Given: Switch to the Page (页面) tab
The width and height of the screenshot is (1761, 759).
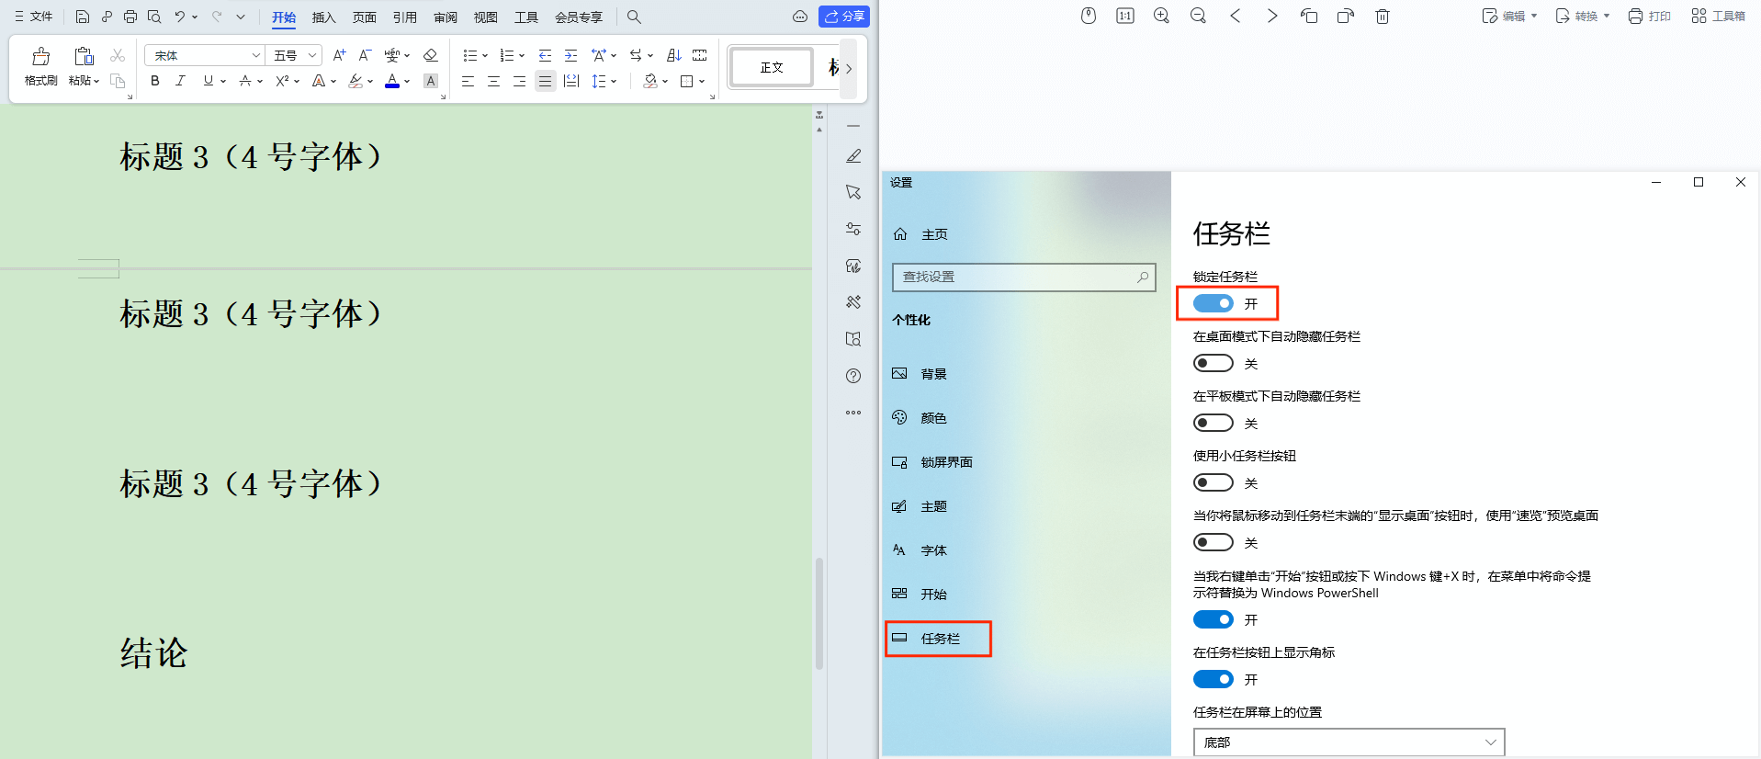Looking at the screenshot, I should point(364,17).
